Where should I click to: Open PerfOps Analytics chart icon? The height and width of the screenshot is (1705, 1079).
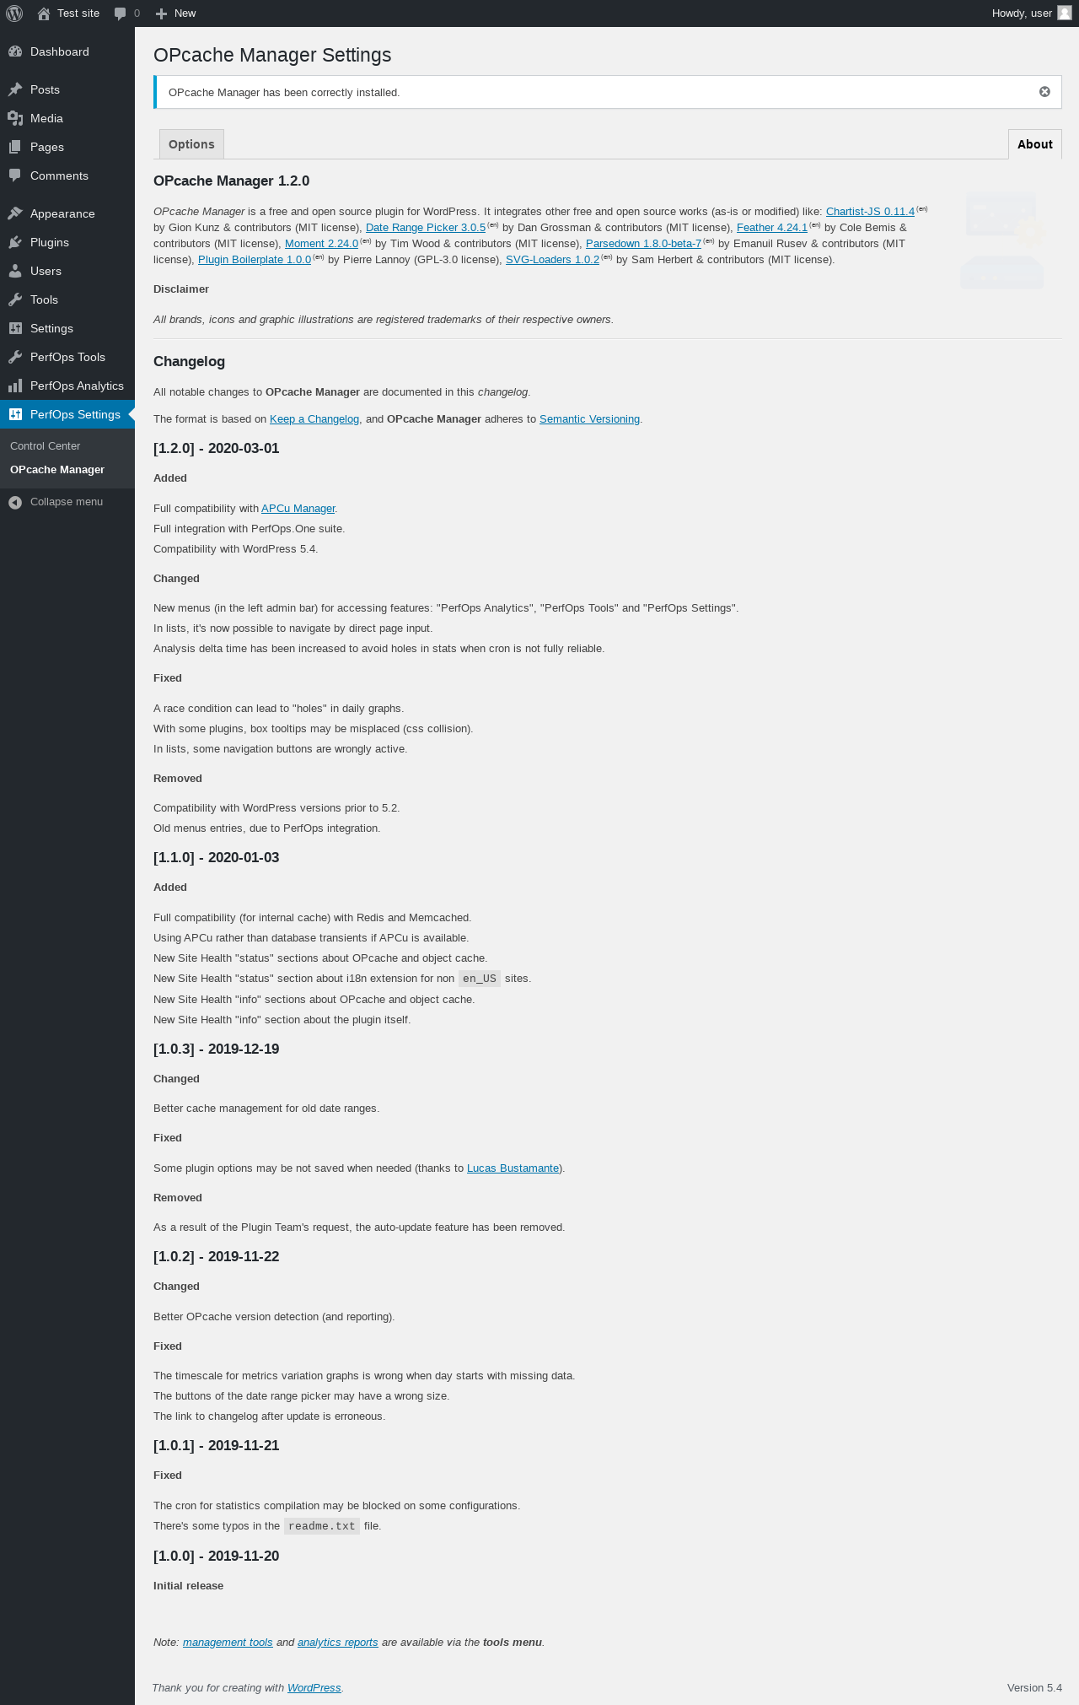click(15, 386)
